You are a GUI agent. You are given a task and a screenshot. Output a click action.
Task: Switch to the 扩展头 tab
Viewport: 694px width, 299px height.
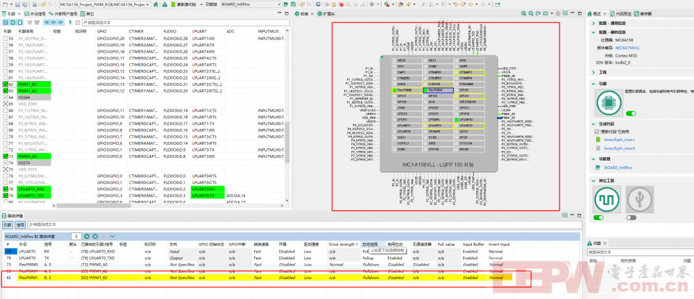[x=325, y=14]
